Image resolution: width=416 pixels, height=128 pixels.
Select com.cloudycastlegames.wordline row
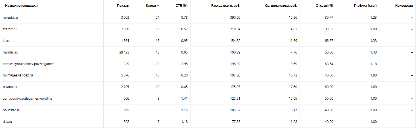[x=28, y=99]
